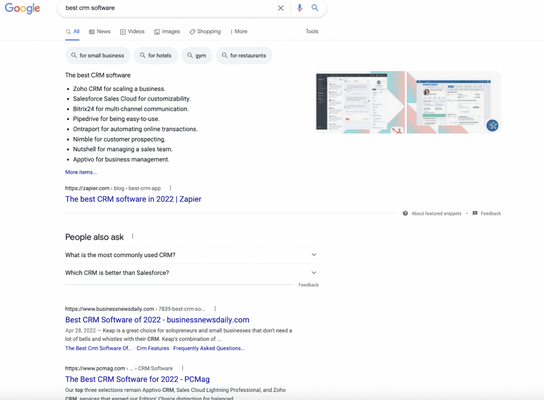Expand 'Which CRM is better than Salesforce?'

(191, 273)
